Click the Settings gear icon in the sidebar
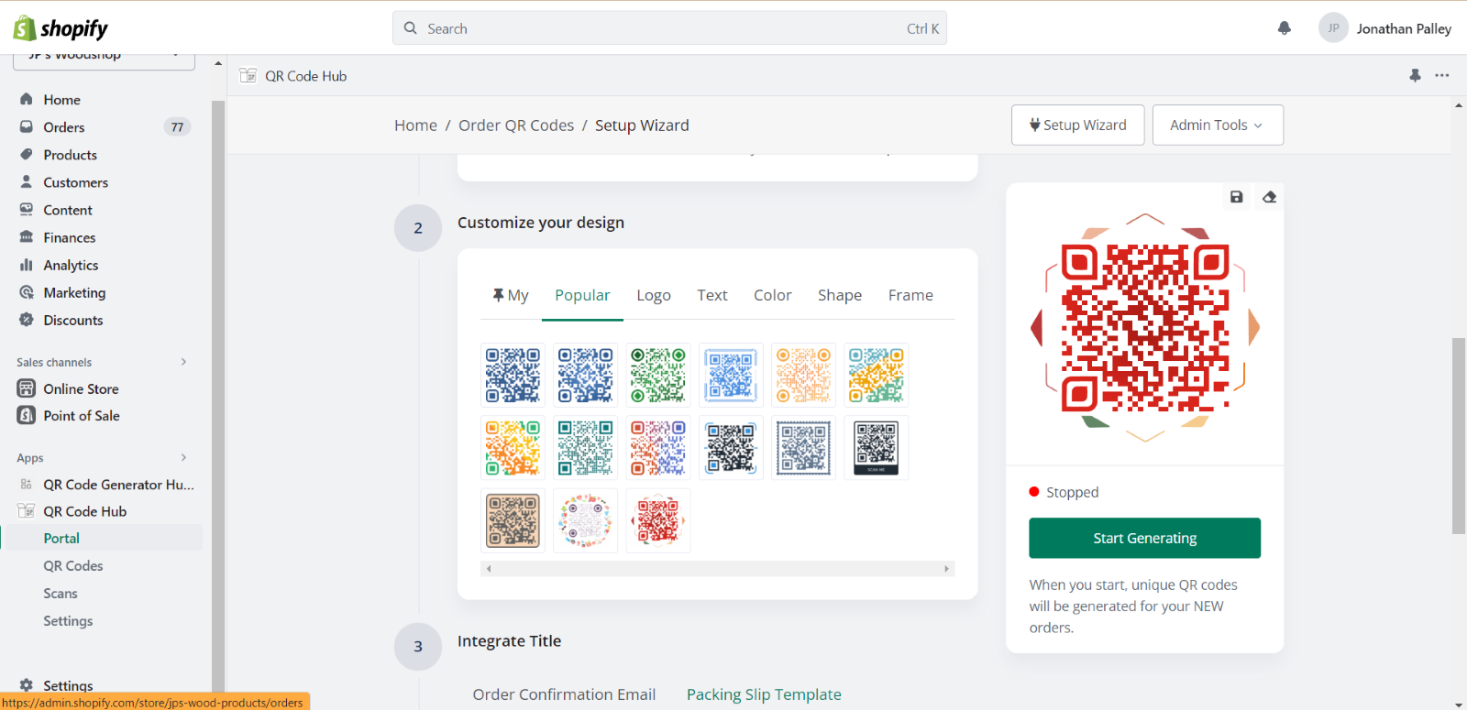This screenshot has width=1467, height=710. click(27, 685)
